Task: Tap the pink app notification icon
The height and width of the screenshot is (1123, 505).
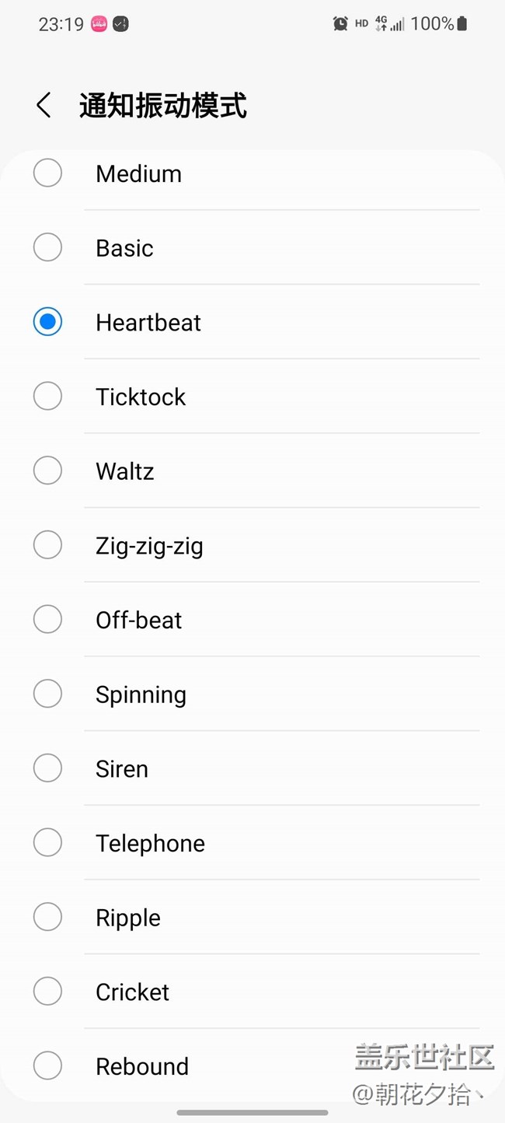Action: (99, 24)
